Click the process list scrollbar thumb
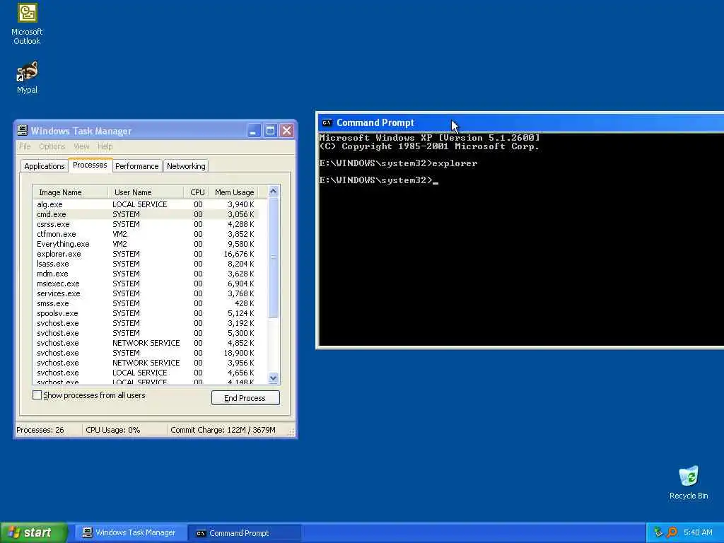The width and height of the screenshot is (724, 543). (x=273, y=257)
